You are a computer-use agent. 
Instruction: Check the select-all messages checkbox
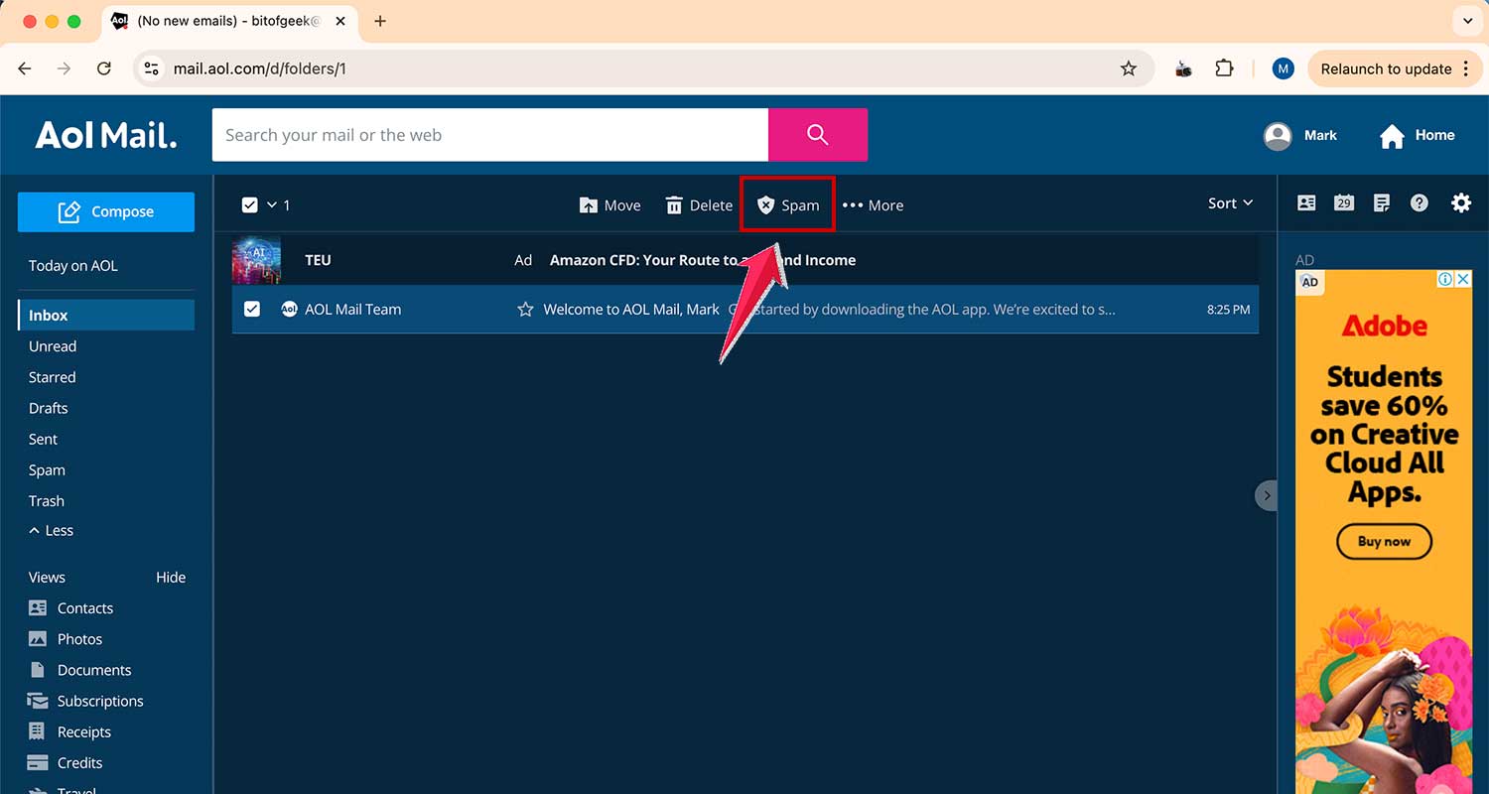250,204
